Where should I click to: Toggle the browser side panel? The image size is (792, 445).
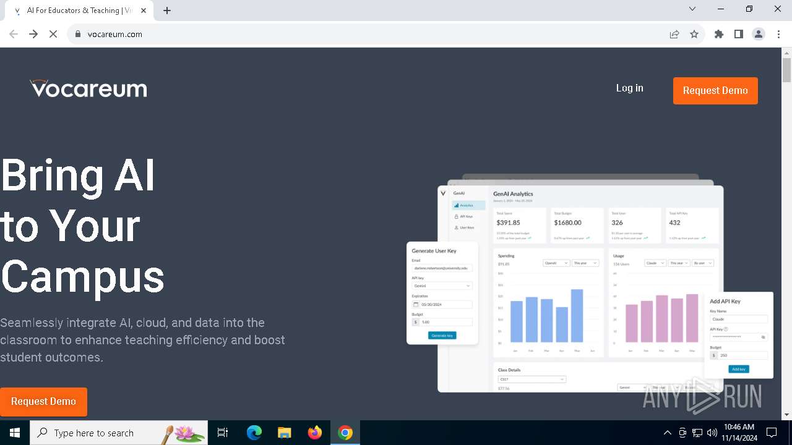739,34
